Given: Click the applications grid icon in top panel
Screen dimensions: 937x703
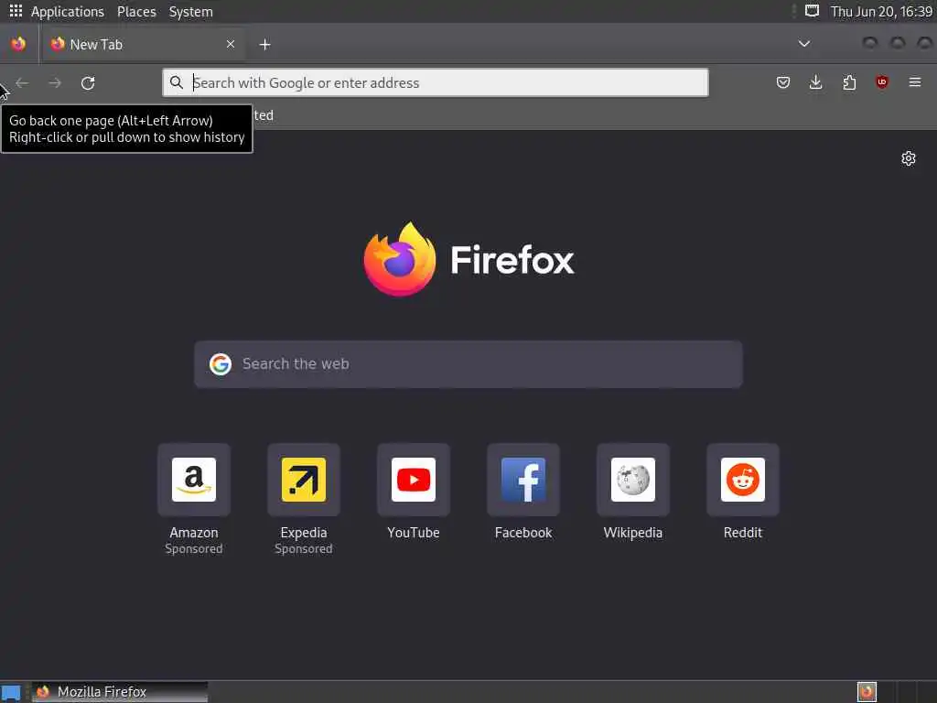Looking at the screenshot, I should tap(16, 11).
